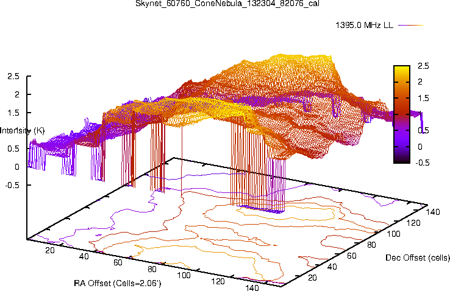Click the 1.5 label on the color bar
The width and height of the screenshot is (450, 291).
(423, 98)
